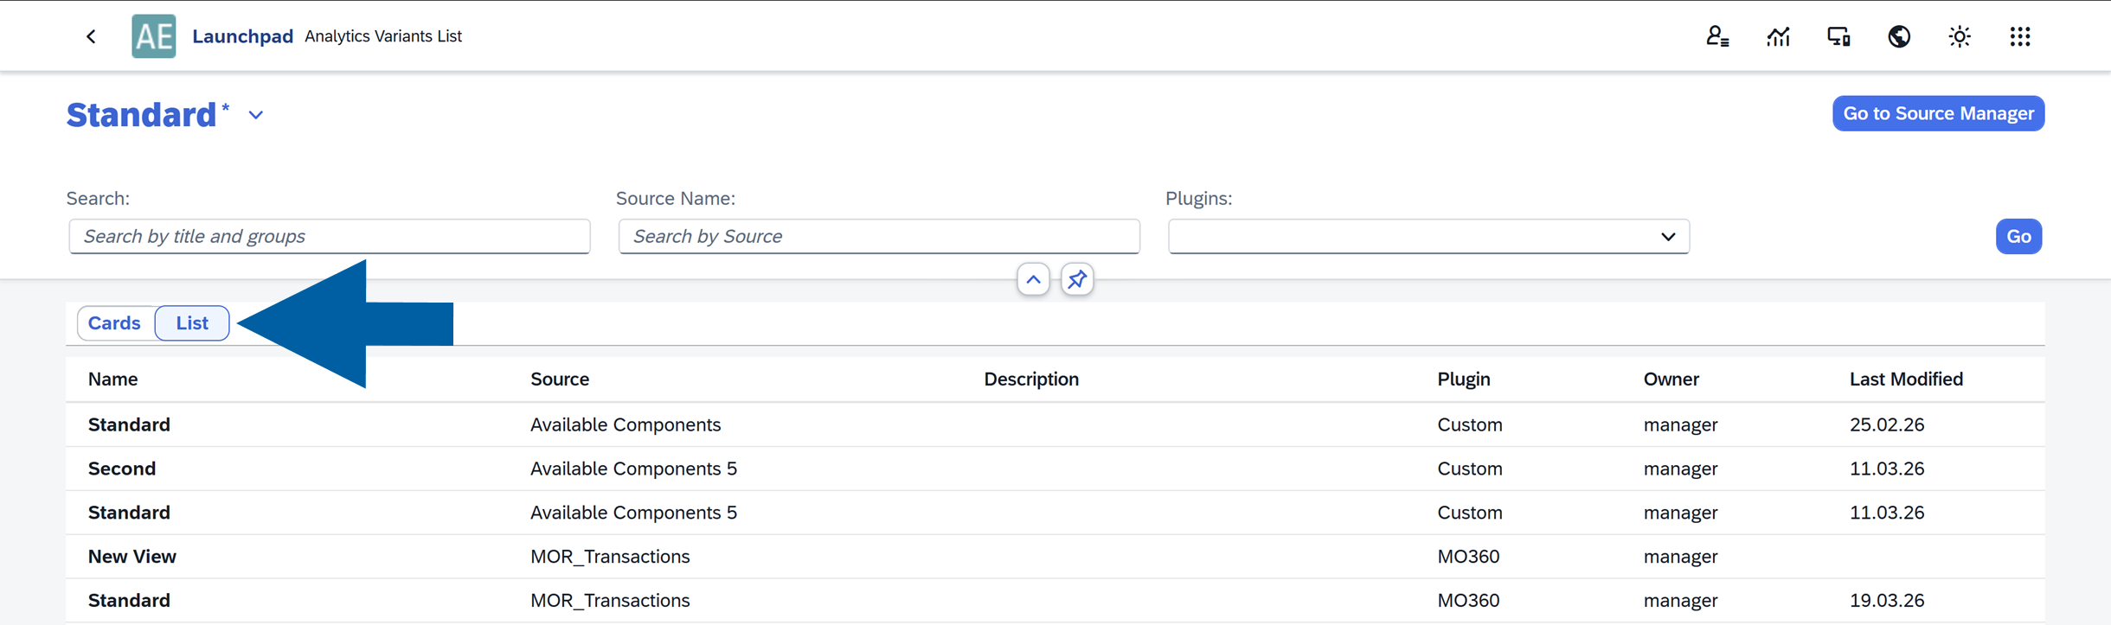Select the Available Components source cell
Screen dimensions: 2111x625
[x=626, y=424]
